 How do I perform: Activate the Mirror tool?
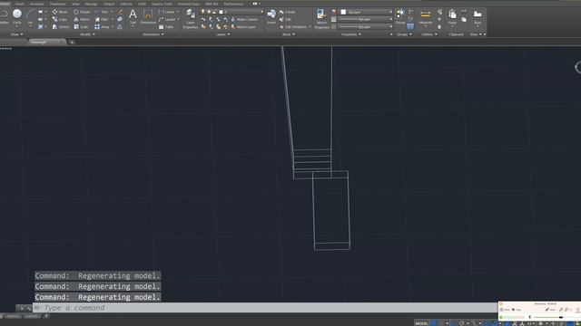pyautogui.click(x=82, y=19)
